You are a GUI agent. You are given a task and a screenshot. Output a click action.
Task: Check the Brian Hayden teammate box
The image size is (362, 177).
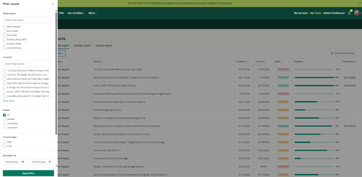point(4,27)
